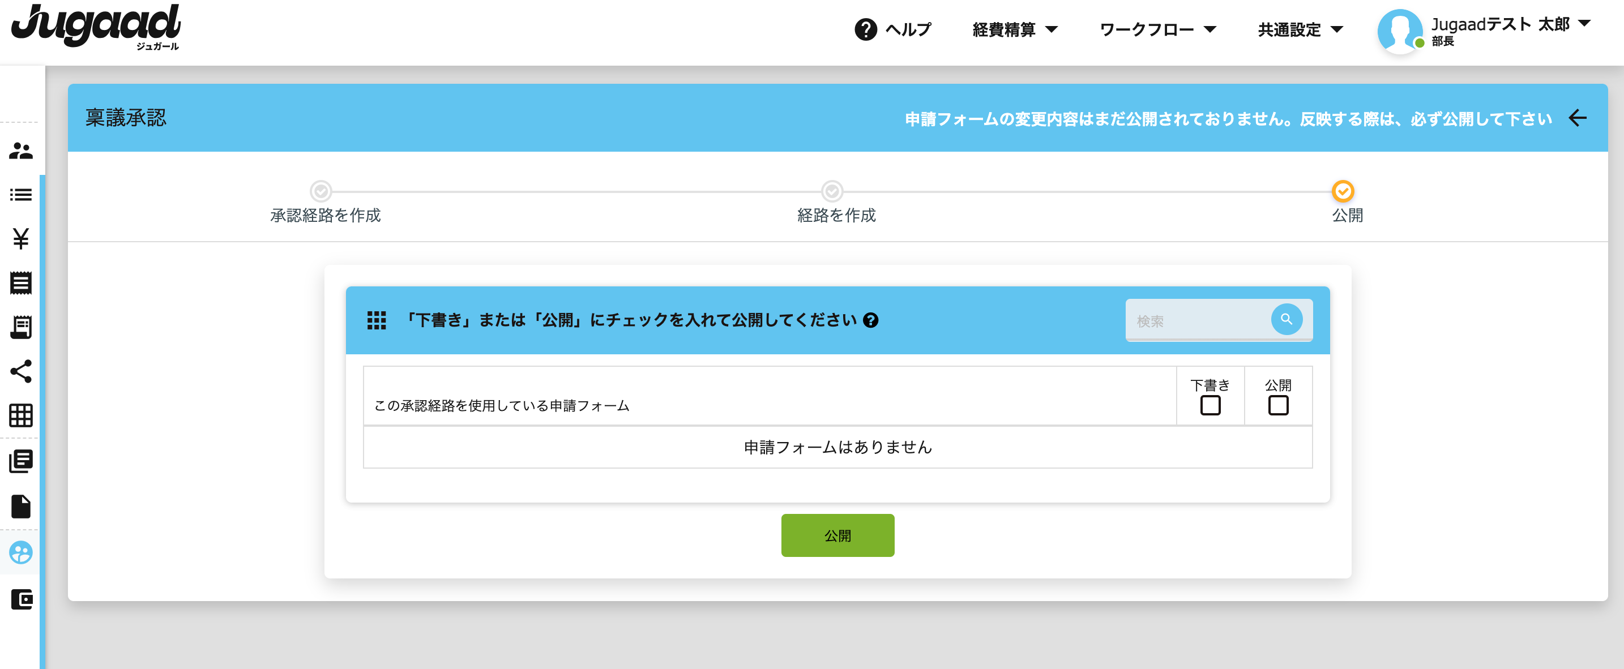Expand the 経費精算 dropdown menu
Screen dimensions: 1624x669
(1015, 29)
